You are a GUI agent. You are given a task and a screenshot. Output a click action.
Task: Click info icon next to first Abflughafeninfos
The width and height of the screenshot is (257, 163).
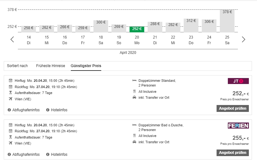click(x=9, y=110)
